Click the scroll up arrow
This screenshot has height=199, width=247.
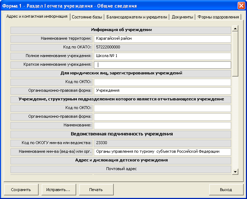tap(235, 29)
